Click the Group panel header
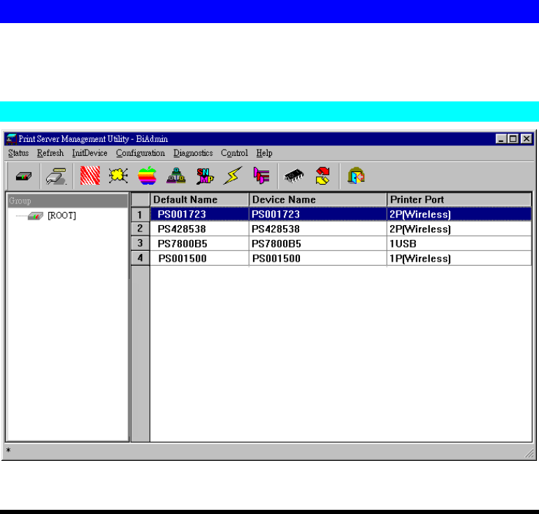 point(67,201)
